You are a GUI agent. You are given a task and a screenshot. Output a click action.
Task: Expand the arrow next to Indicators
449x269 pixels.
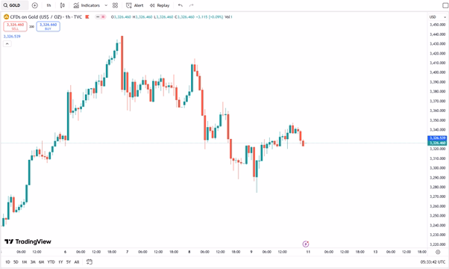click(106, 5)
